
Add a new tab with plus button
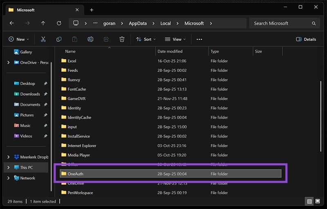click(x=92, y=10)
